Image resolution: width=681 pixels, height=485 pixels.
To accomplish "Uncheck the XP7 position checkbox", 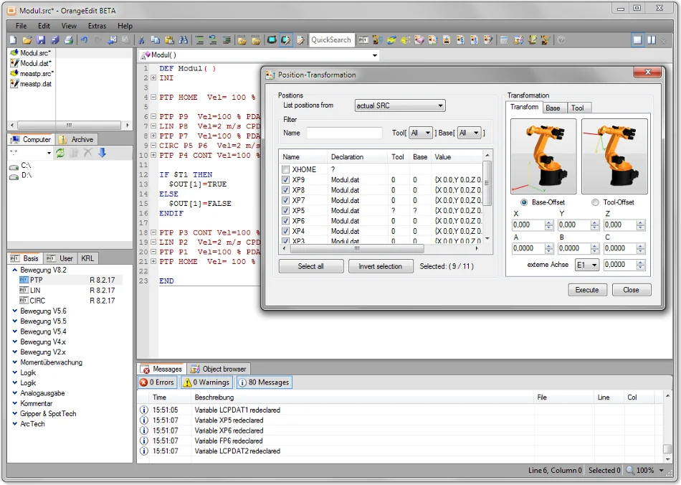I will coord(285,200).
